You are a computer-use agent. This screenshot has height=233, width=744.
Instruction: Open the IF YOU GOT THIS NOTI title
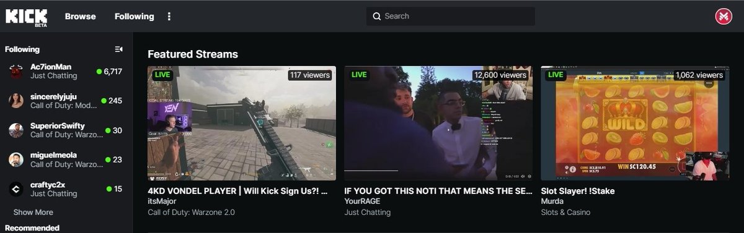(438, 191)
